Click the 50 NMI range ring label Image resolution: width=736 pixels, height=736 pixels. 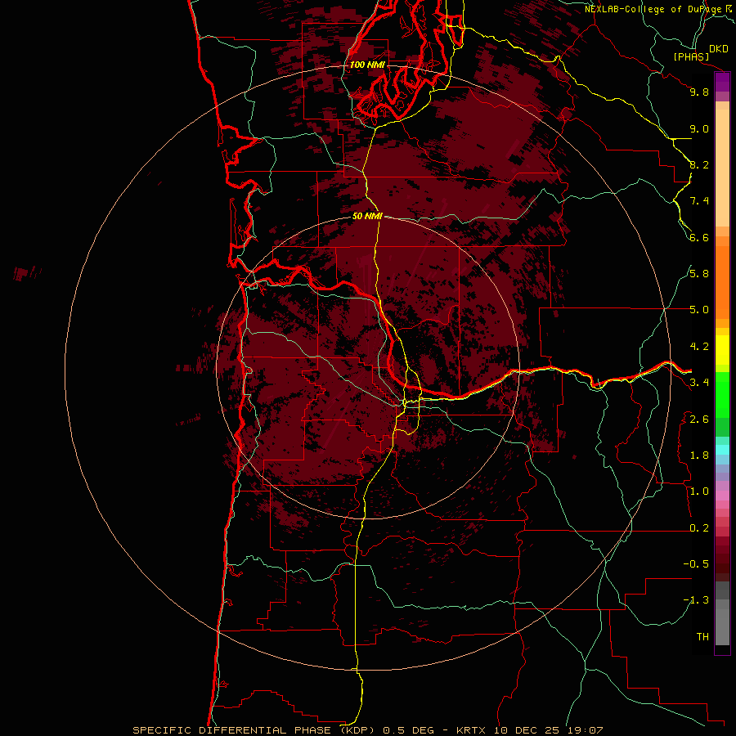pyautogui.click(x=367, y=216)
